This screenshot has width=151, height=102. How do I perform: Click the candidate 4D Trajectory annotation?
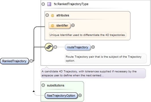(x=93, y=73)
